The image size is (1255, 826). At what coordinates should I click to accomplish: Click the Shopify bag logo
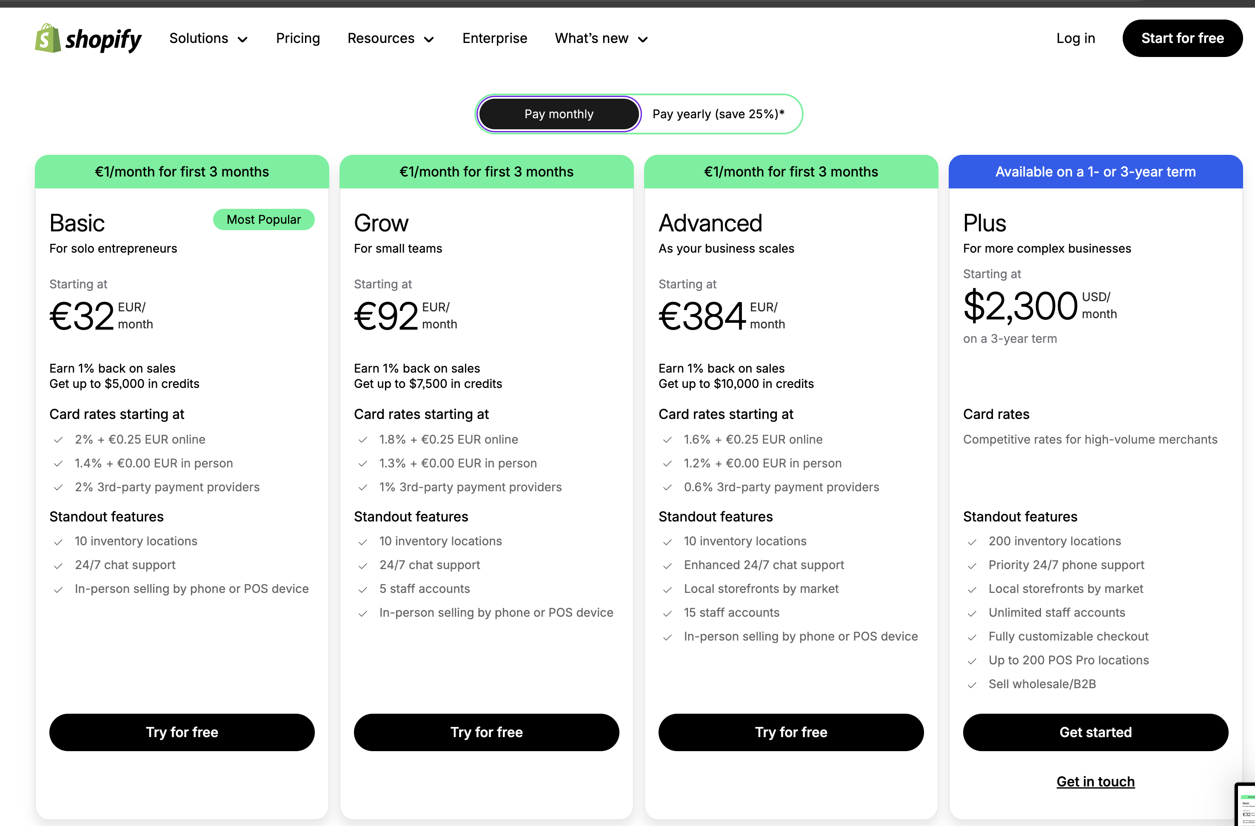(x=48, y=38)
